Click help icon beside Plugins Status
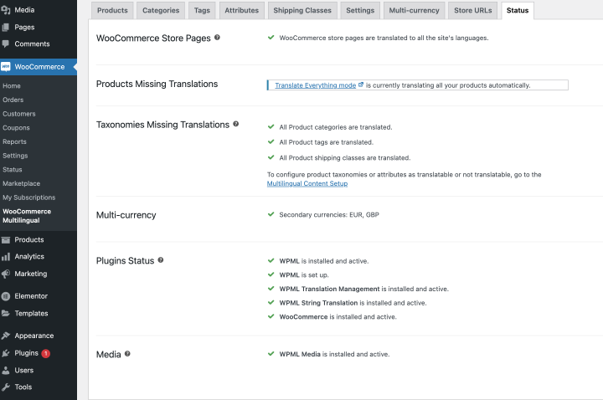Image resolution: width=603 pixels, height=400 pixels. tap(160, 259)
